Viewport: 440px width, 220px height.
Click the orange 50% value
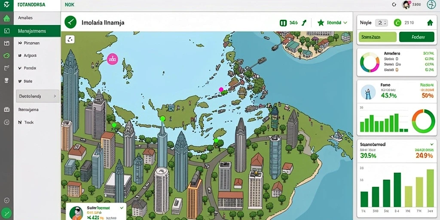[x=428, y=95]
